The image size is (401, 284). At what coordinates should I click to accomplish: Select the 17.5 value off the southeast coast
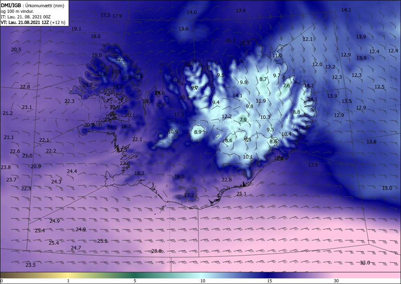(x=313, y=165)
